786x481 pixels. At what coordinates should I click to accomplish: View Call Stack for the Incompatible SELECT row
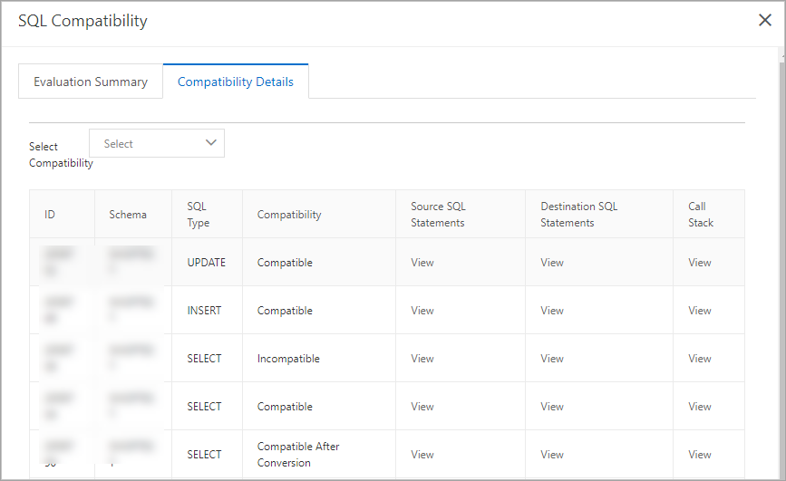point(699,359)
